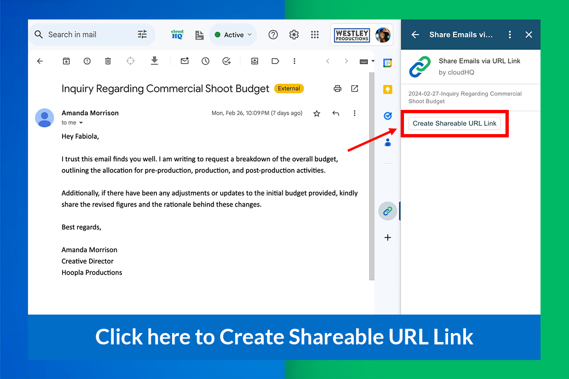The width and height of the screenshot is (569, 379).
Task: Select the cloudHQ link icon in the sidebar
Action: pyautogui.click(x=387, y=211)
